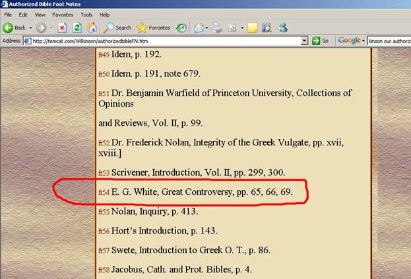
Task: Open the Favorites menu
Action: 63,14
